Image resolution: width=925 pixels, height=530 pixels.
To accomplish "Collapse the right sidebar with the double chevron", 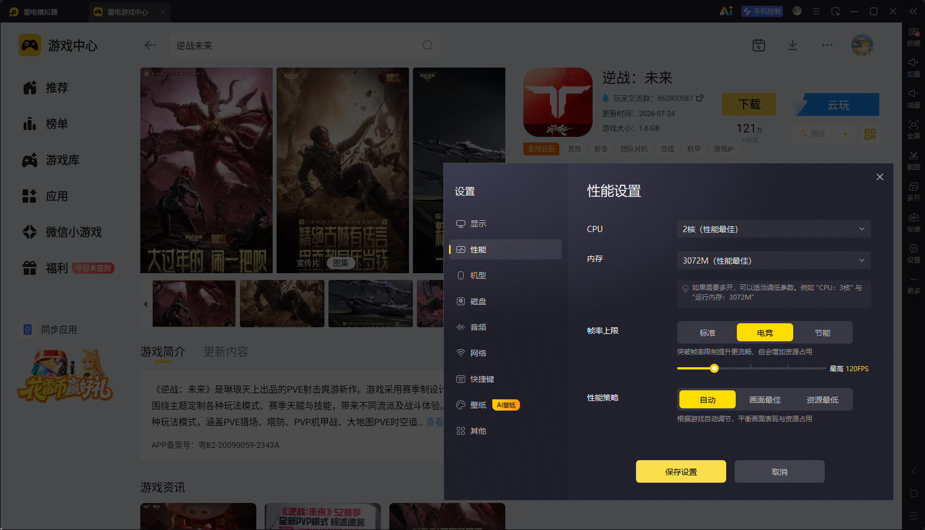I will pyautogui.click(x=913, y=11).
